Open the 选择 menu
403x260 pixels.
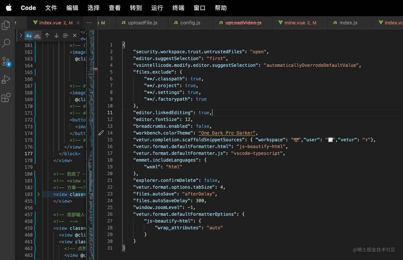coord(94,8)
